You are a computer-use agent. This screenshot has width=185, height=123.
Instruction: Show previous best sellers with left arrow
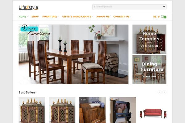coord(159,92)
